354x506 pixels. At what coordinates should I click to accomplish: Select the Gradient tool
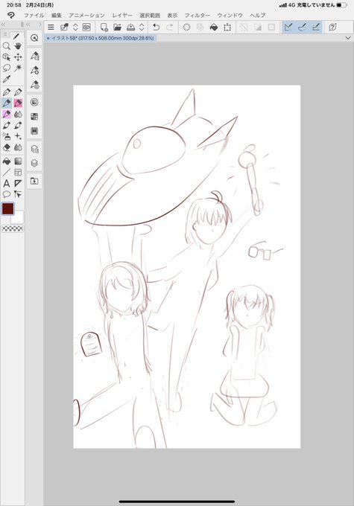[18, 161]
